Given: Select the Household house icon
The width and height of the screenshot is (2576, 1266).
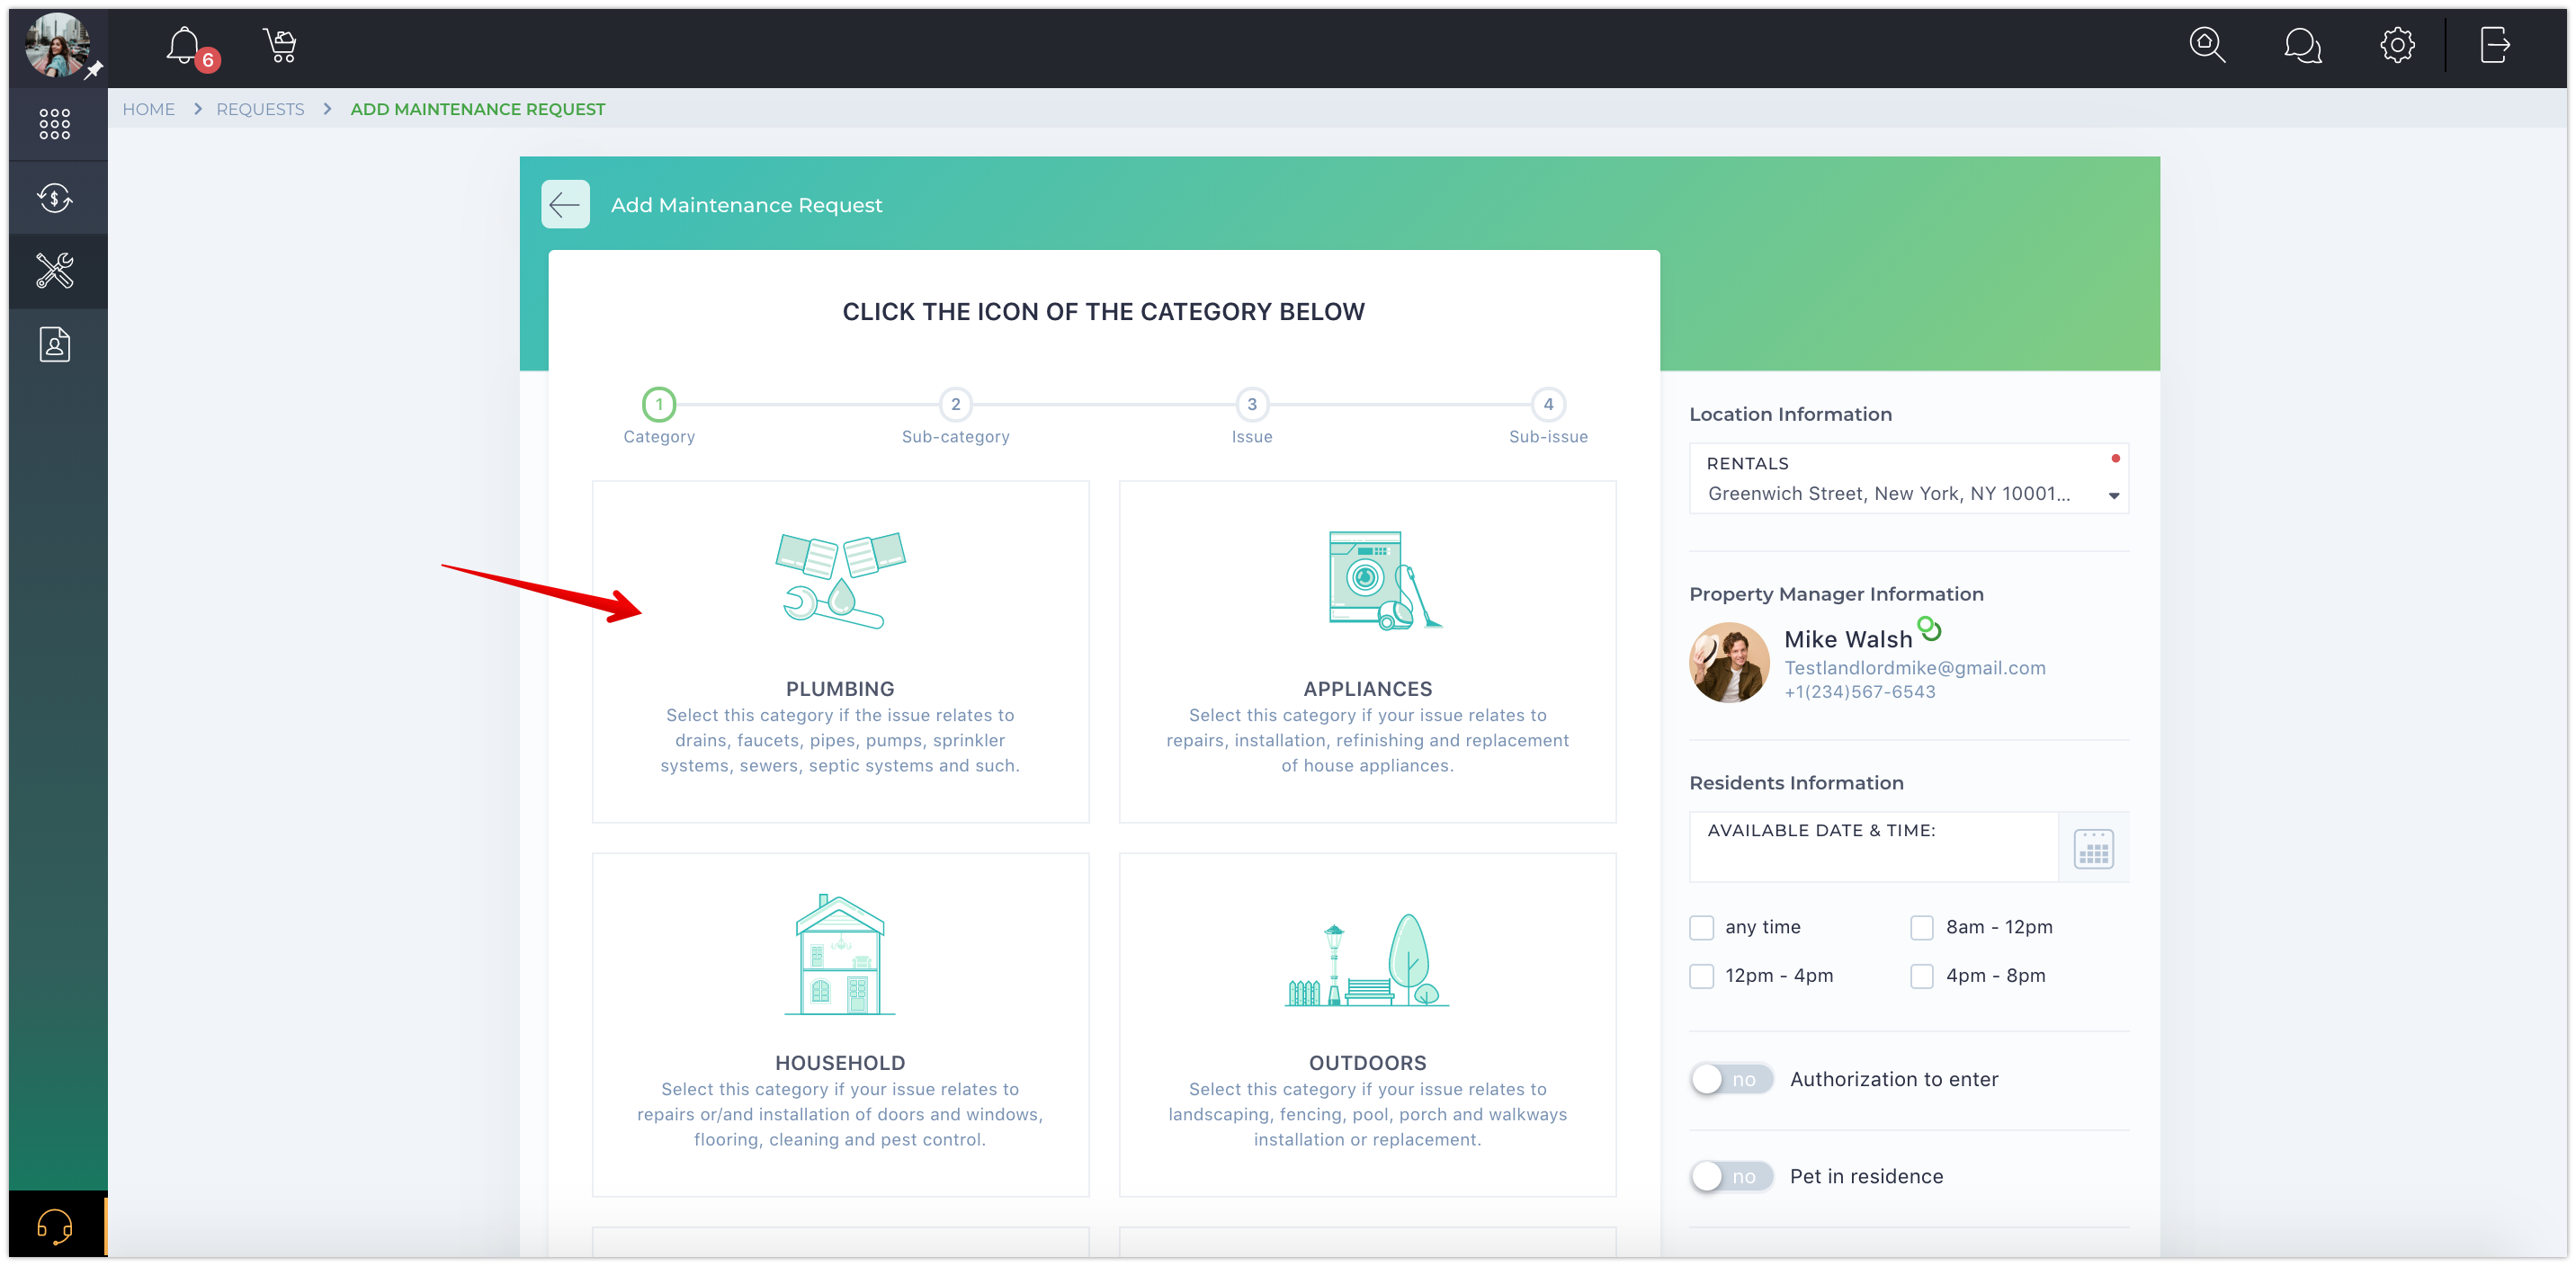Looking at the screenshot, I should [839, 954].
